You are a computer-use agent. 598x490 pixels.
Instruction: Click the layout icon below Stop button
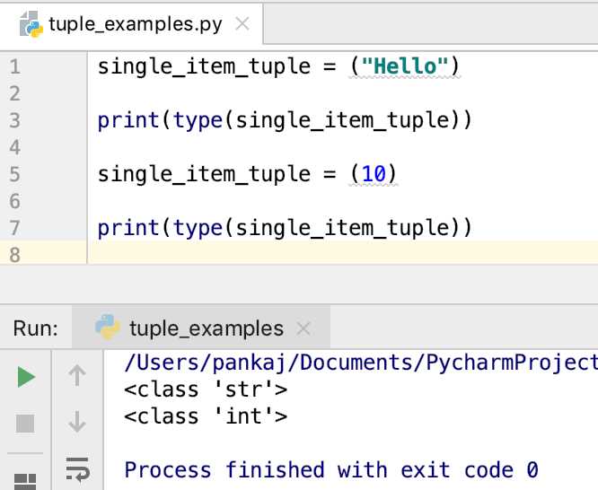pyautogui.click(x=25, y=482)
